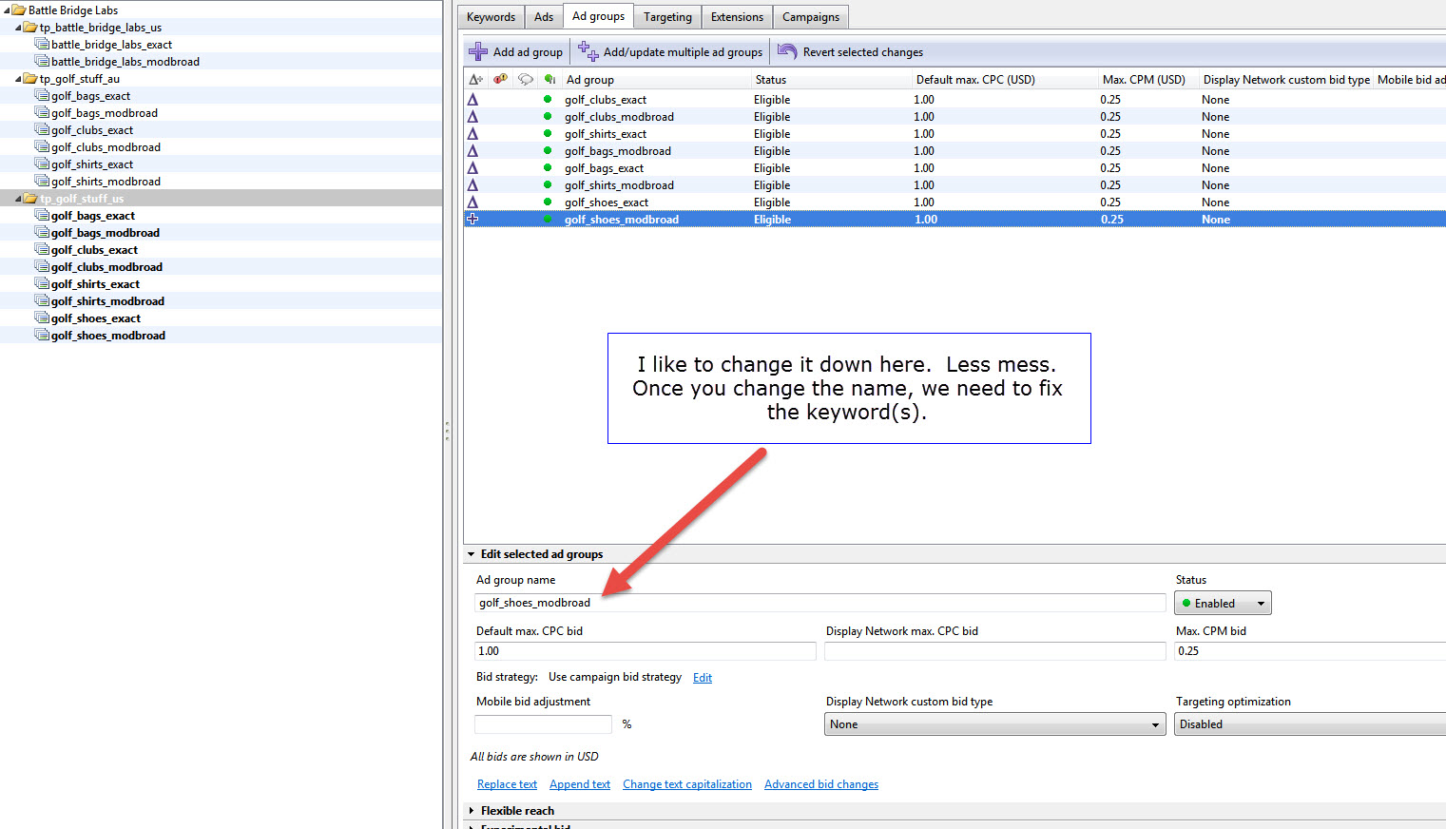The image size is (1446, 829).
Task: Sort by the comments speech bubble column icon
Action: (x=525, y=80)
